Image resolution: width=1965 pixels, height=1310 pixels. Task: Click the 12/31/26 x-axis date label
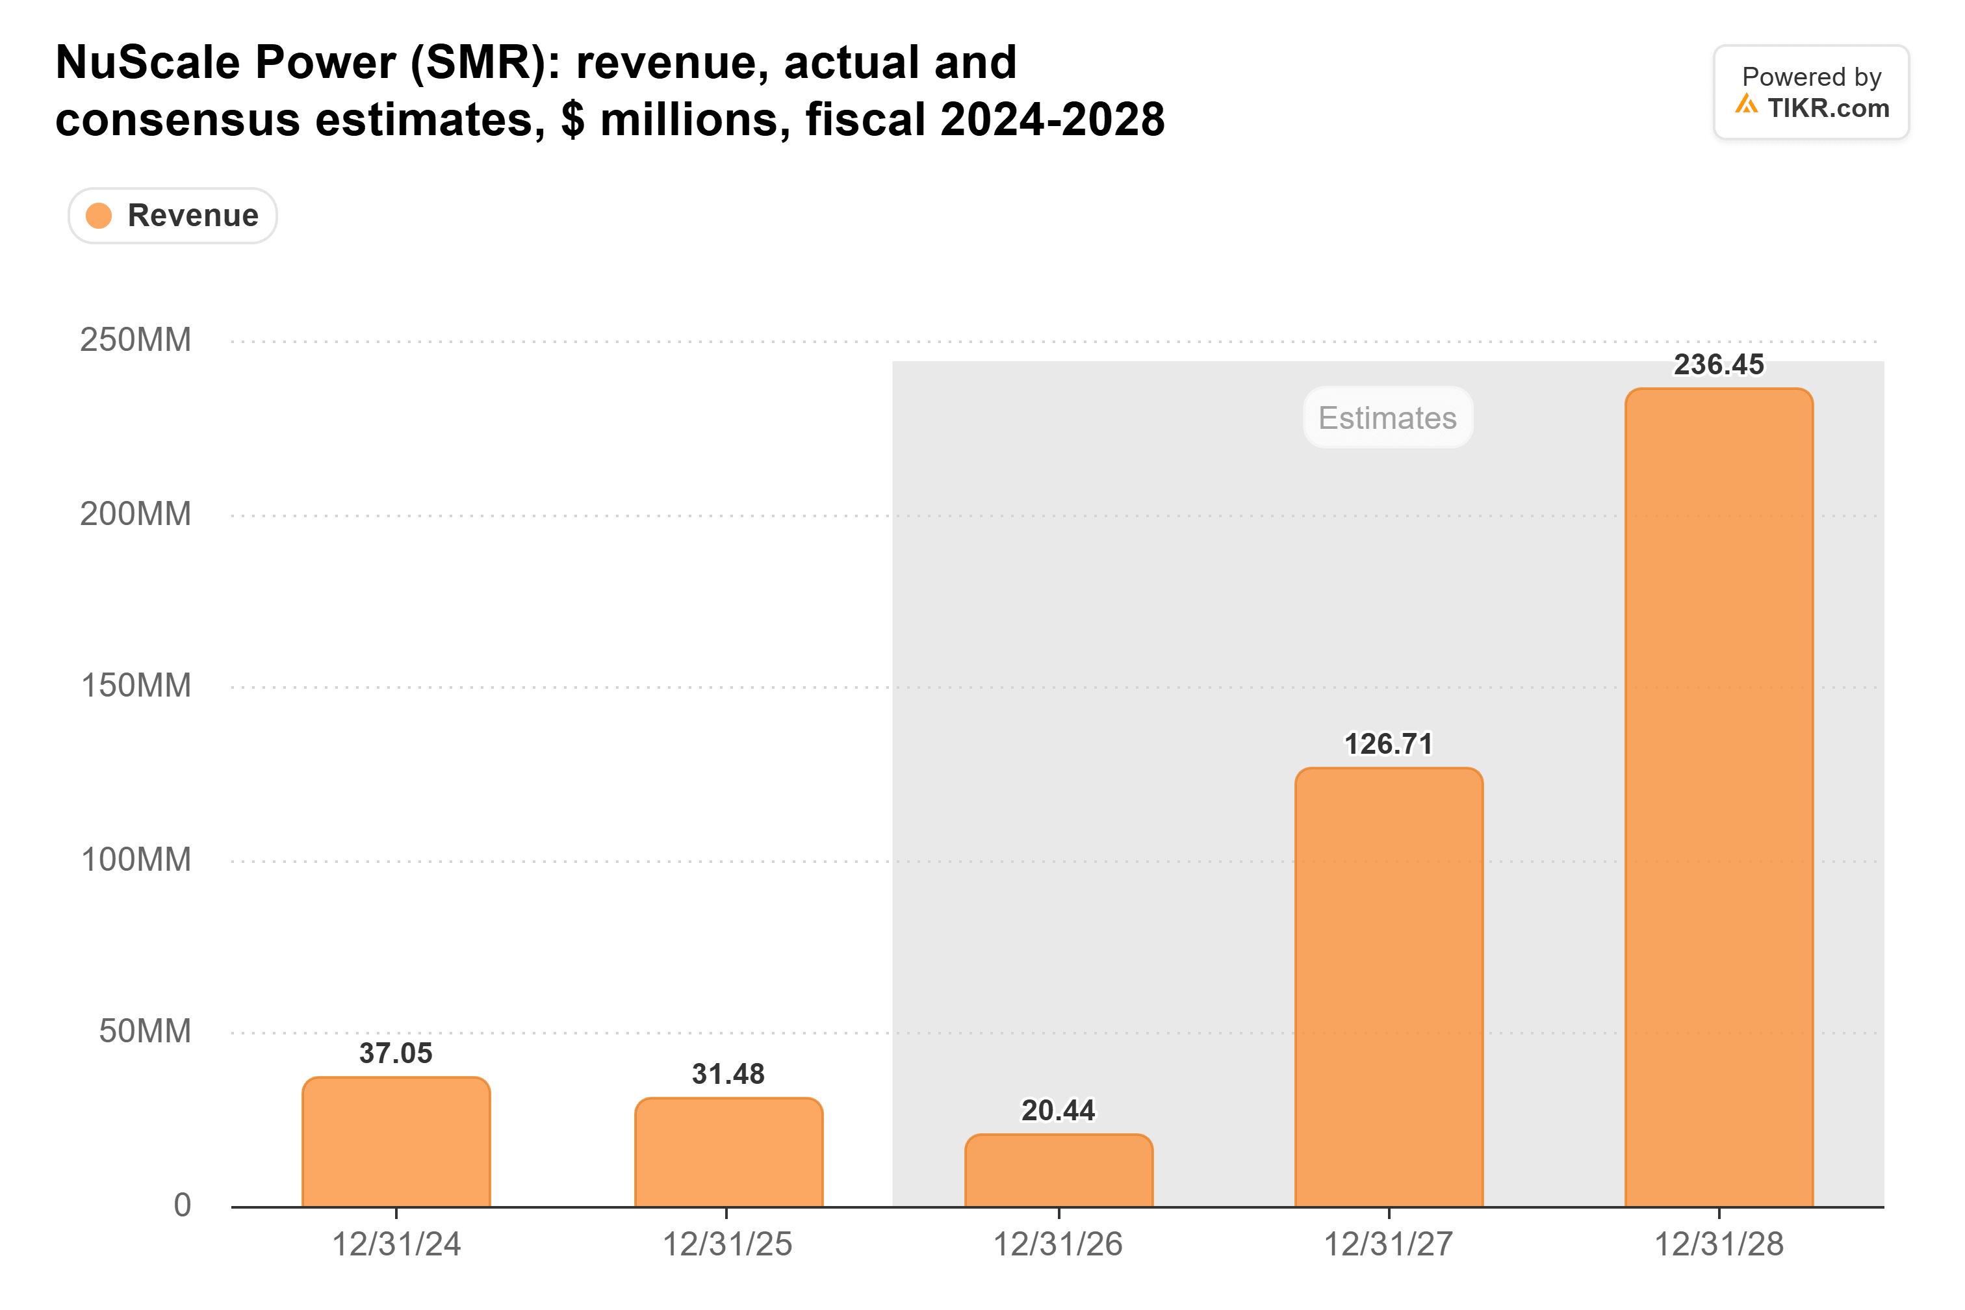click(x=1058, y=1244)
